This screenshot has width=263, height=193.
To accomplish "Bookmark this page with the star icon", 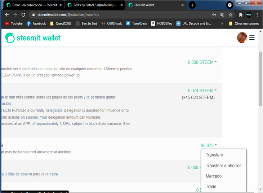I will 231,15.
